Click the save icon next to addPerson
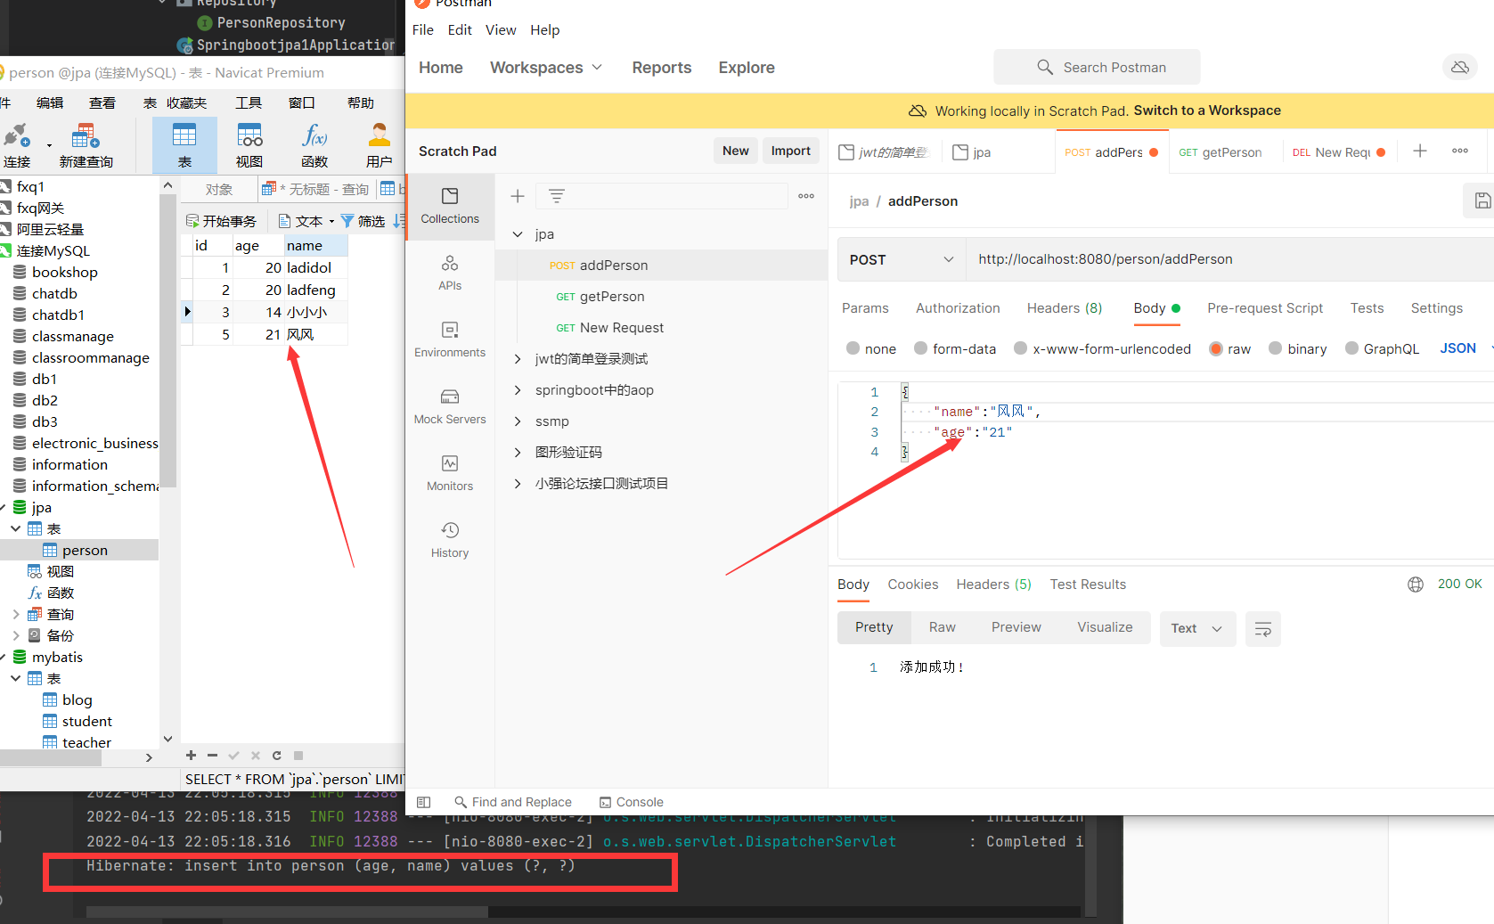This screenshot has width=1494, height=924. (x=1482, y=200)
